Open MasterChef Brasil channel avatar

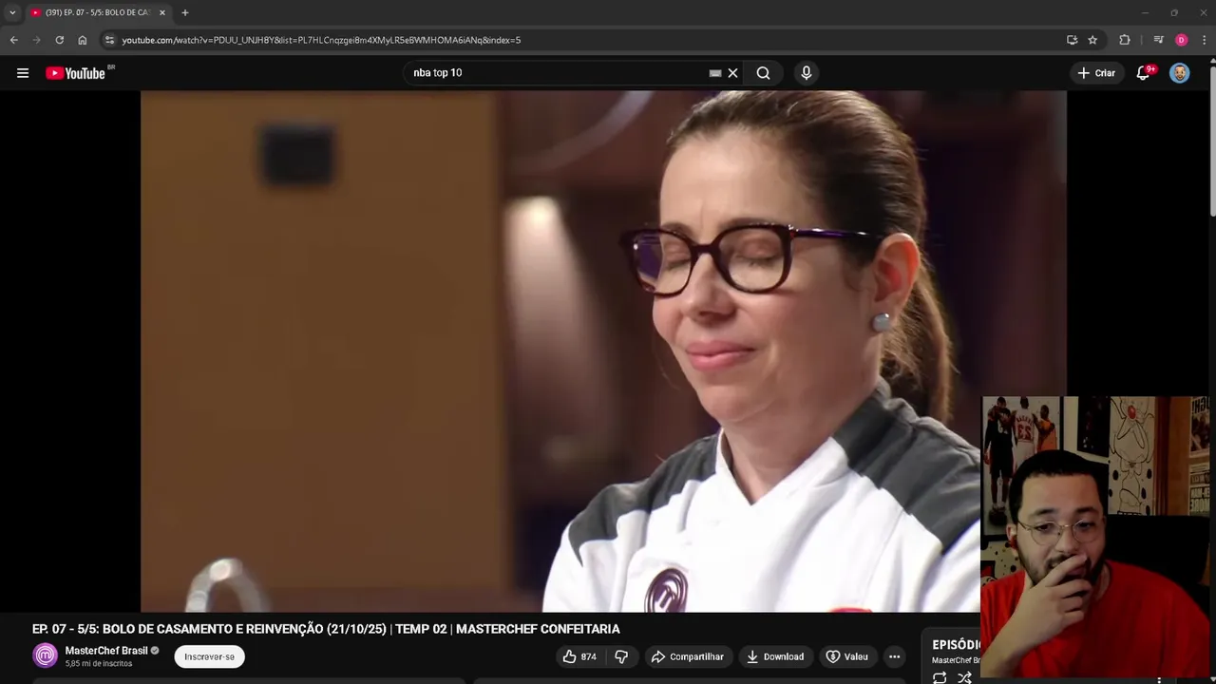tap(45, 655)
